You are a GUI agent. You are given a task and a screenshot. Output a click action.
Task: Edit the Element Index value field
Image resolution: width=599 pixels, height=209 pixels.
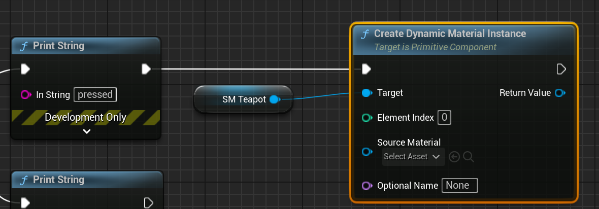(x=444, y=118)
